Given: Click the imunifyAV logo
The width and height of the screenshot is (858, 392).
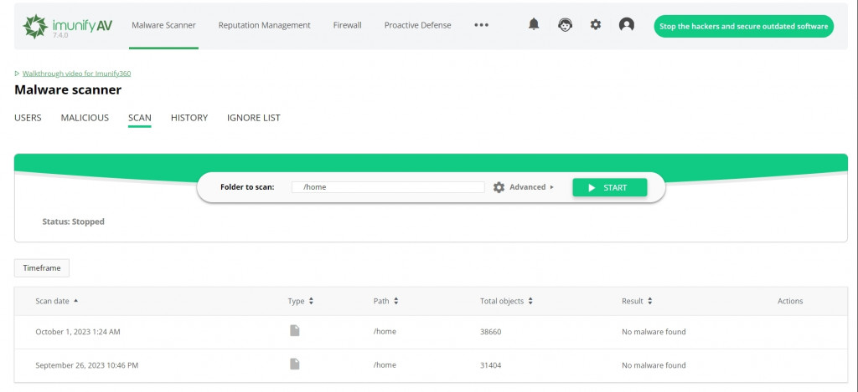Looking at the screenshot, I should tap(67, 26).
